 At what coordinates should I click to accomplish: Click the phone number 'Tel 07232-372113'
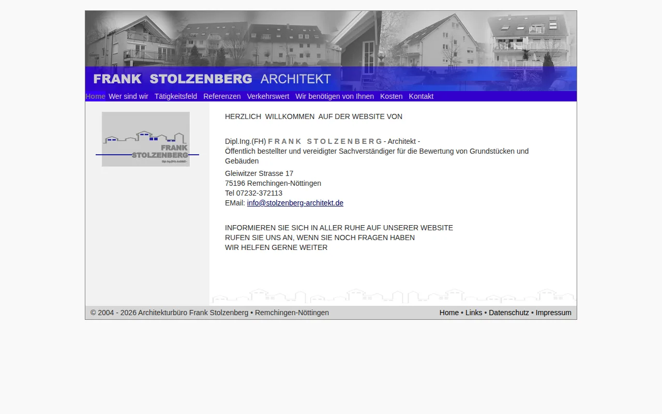click(253, 193)
